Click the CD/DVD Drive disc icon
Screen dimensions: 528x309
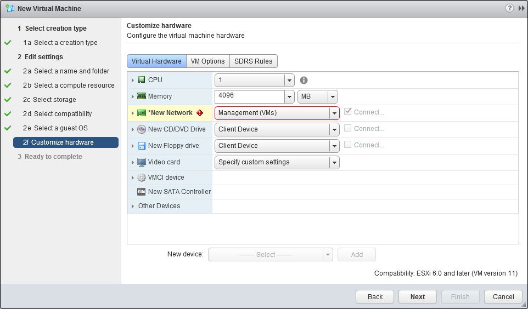142,129
